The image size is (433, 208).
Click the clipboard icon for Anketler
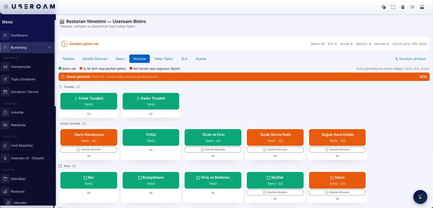(5, 113)
